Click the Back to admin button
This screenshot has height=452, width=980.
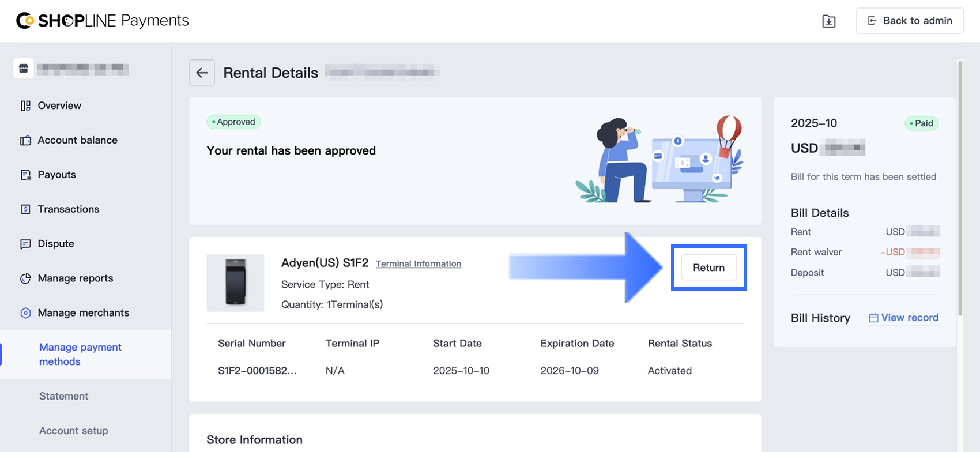point(910,21)
